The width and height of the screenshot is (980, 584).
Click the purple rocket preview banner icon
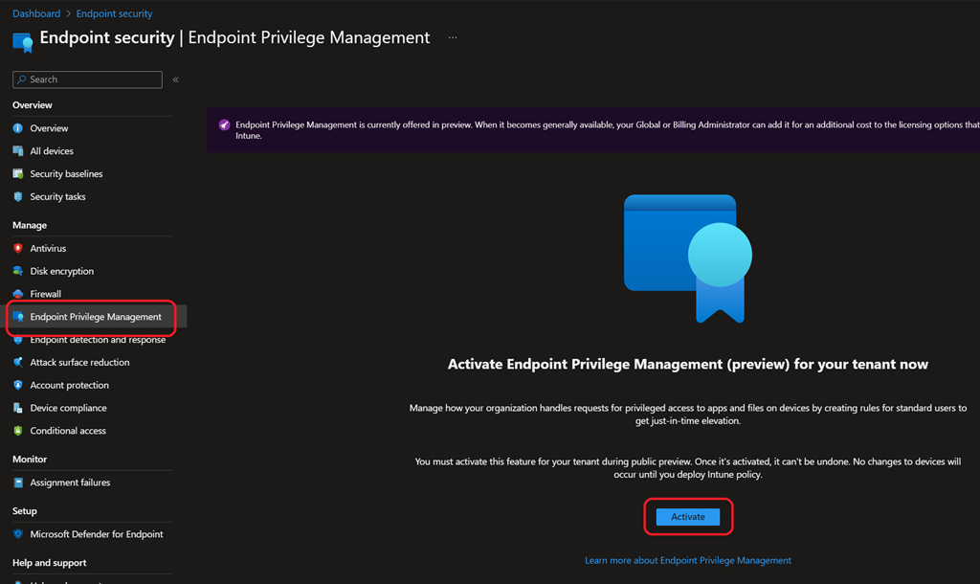(224, 125)
